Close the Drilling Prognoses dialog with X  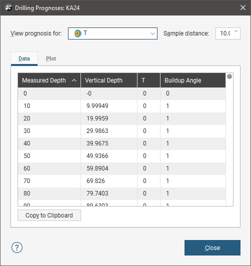coord(243,7)
